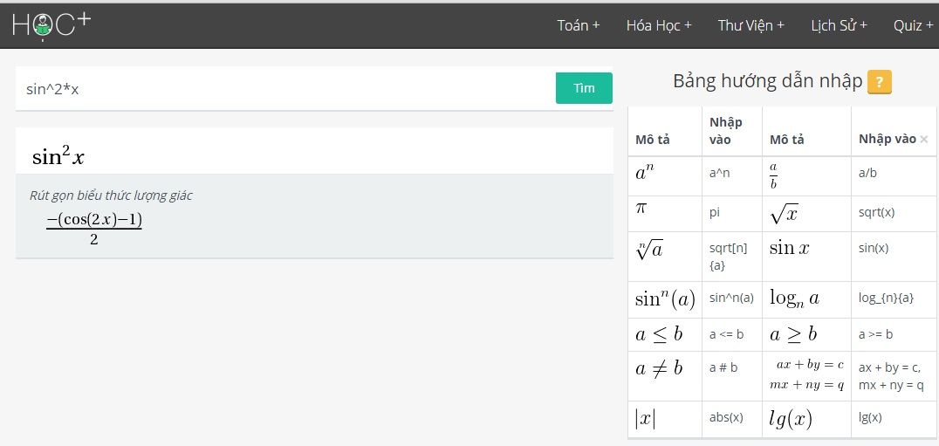Screen dimensions: 939x446
Task: Click the math expression input field
Action: click(x=285, y=88)
